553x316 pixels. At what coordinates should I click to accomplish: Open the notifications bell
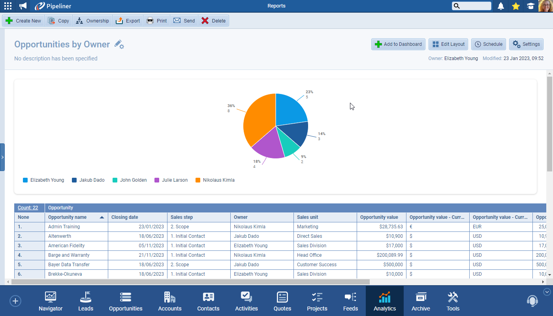501,6
